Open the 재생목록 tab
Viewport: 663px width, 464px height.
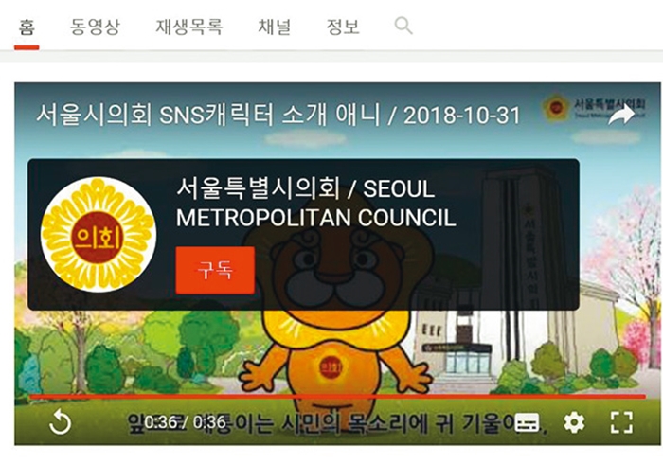(x=189, y=27)
